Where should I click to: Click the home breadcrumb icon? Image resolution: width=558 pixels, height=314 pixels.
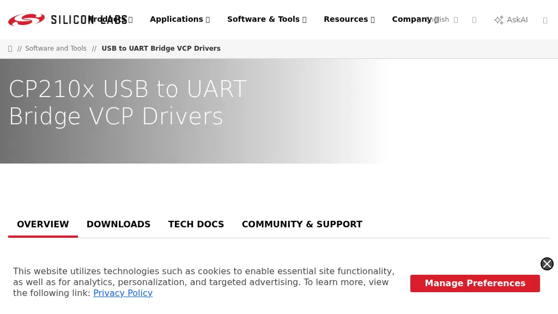(10, 49)
